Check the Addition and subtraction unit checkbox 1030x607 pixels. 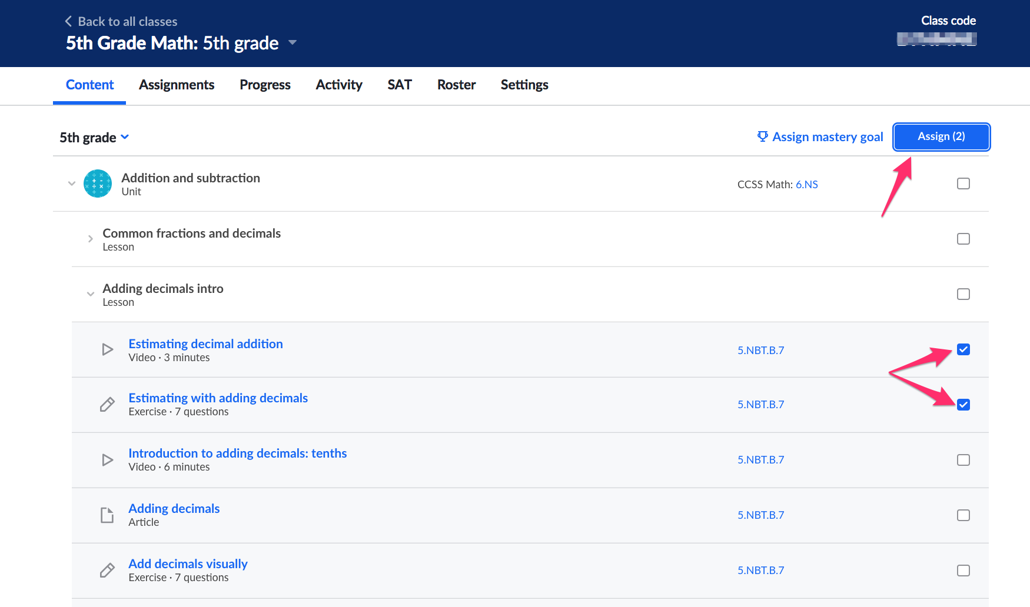(x=963, y=184)
